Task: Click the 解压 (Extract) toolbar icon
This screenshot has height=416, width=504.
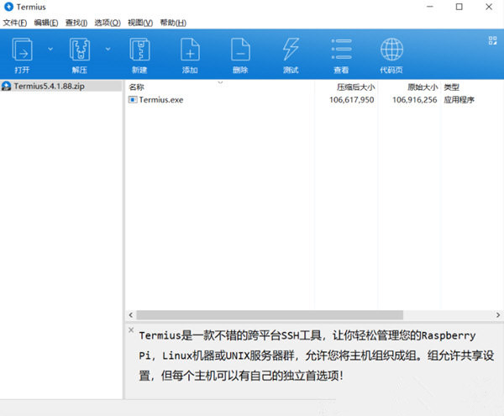Action: (x=79, y=50)
